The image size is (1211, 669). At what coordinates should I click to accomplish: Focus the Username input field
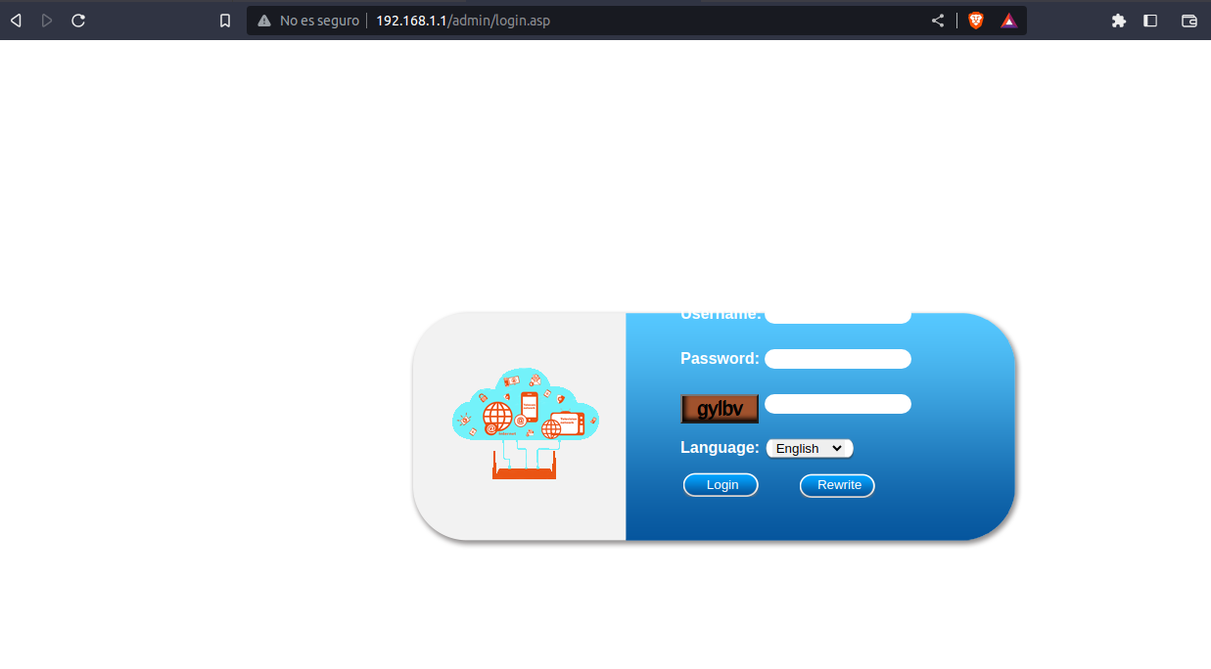[x=837, y=316]
